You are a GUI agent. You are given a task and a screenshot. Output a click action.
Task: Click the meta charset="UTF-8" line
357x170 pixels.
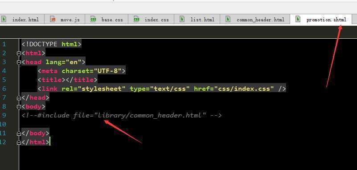click(82, 71)
